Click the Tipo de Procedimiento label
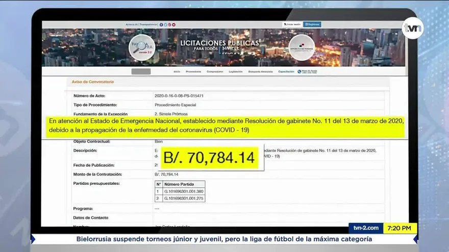This screenshot has height=252, width=449. (x=95, y=105)
